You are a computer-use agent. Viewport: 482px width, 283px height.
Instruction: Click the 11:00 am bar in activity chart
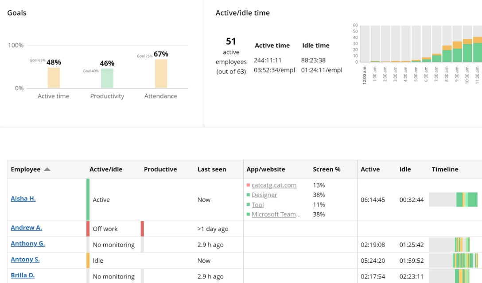477,50
